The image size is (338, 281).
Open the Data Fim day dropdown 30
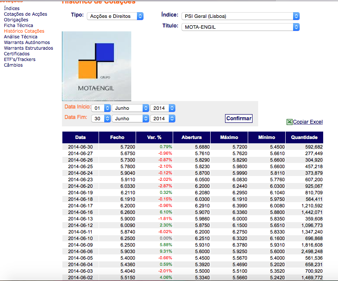tap(101, 118)
